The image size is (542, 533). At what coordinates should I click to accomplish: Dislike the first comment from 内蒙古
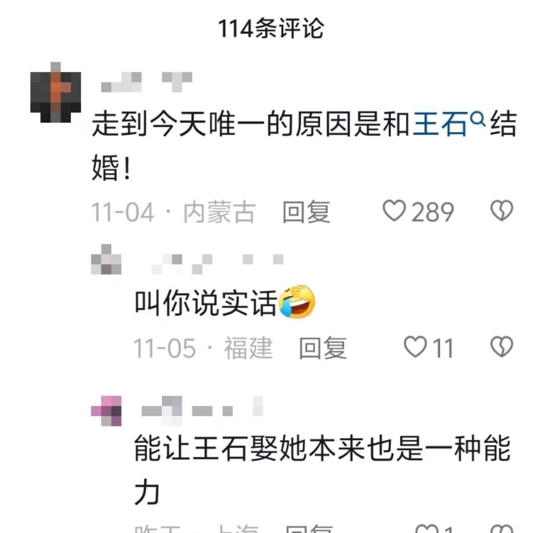pos(501,210)
